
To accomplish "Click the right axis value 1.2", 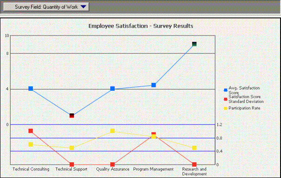I will click(219, 125).
